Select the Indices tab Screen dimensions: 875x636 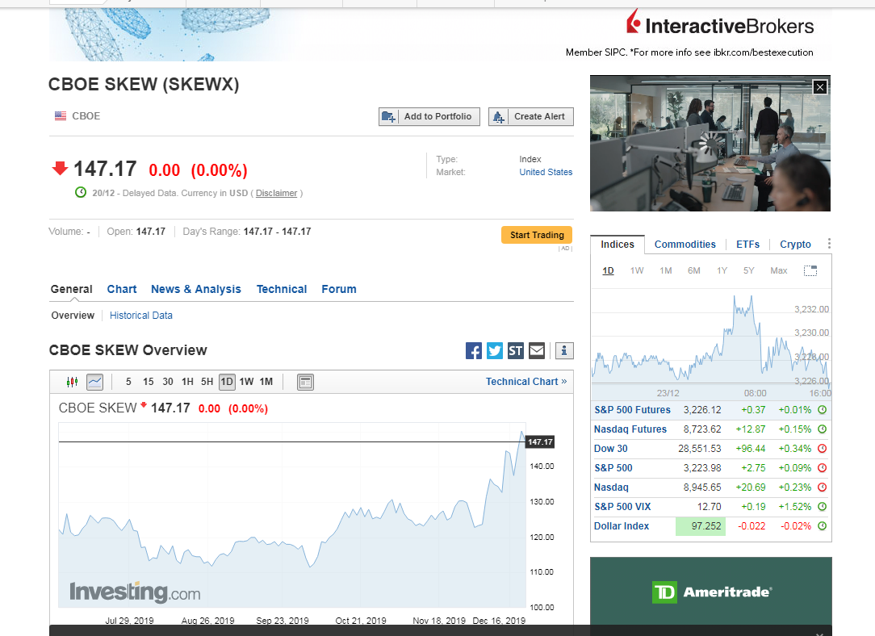click(x=618, y=245)
